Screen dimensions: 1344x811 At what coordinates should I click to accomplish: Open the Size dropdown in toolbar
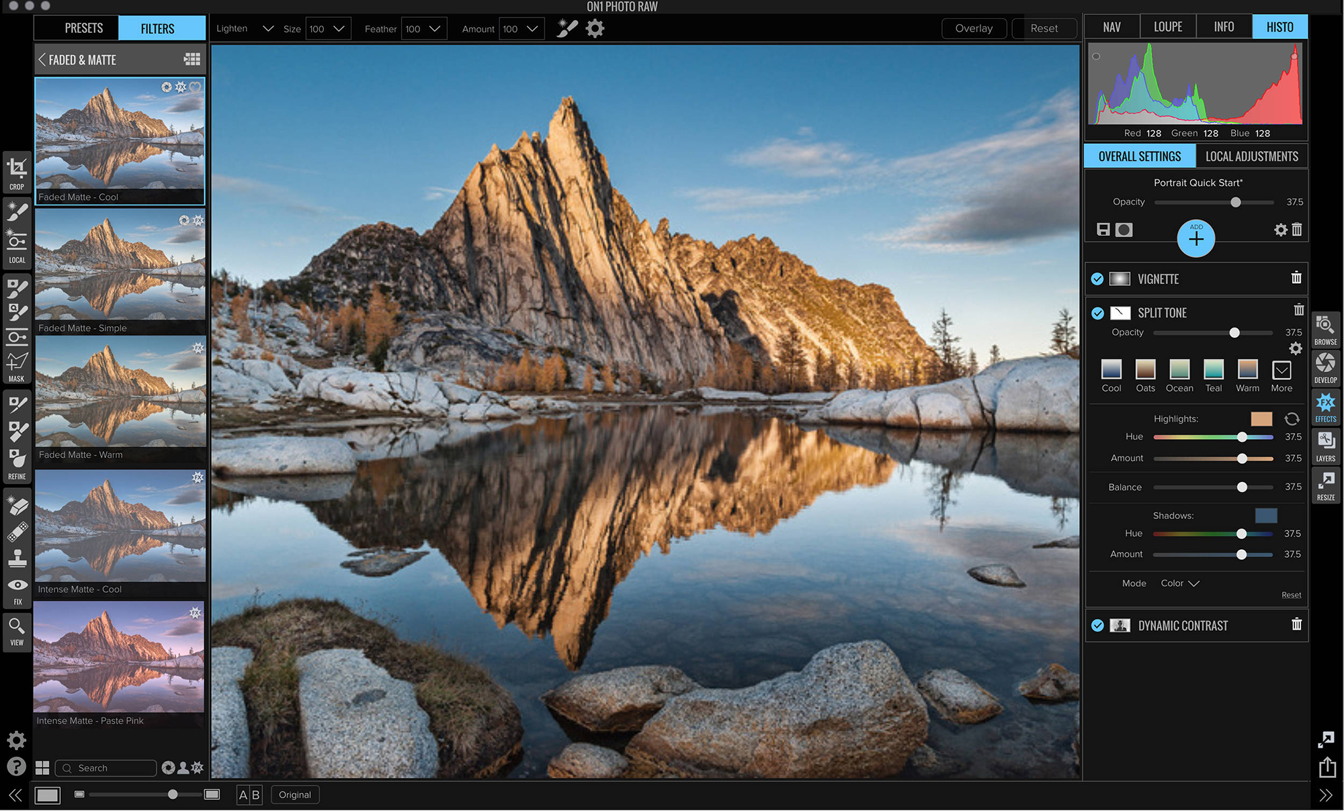click(x=339, y=28)
